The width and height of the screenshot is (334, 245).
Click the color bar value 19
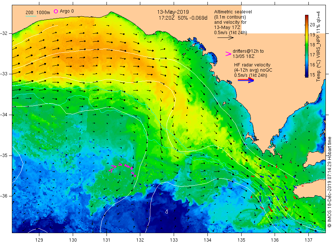coord(312,35)
